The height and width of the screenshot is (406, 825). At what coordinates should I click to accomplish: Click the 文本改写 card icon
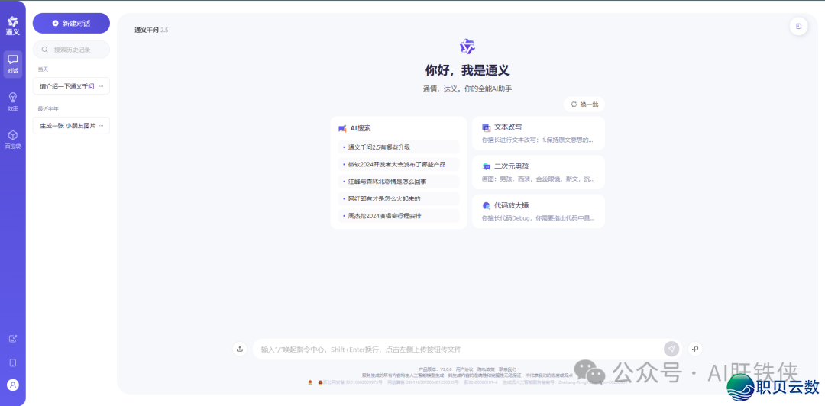coord(486,127)
